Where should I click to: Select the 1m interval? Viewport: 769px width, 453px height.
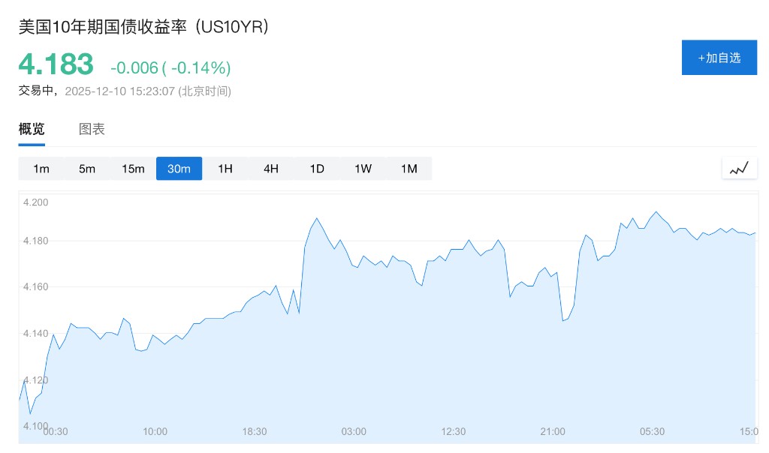(41, 169)
